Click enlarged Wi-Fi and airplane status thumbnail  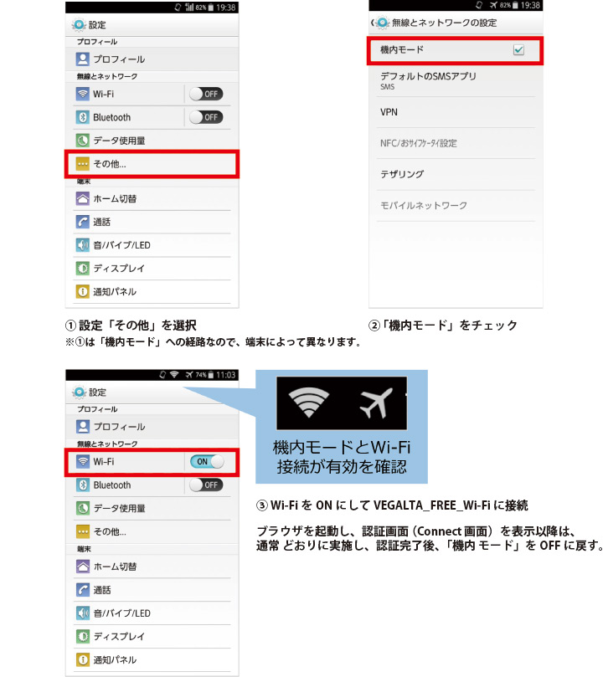(x=342, y=403)
